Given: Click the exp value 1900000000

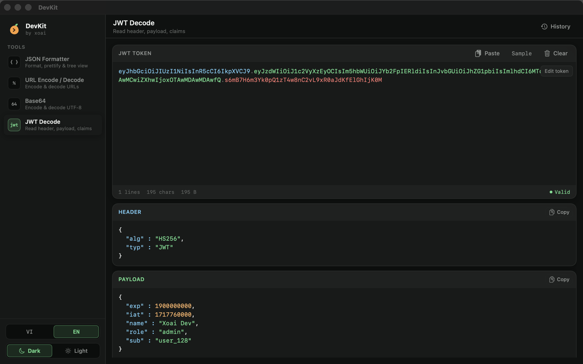Looking at the screenshot, I should [173, 306].
